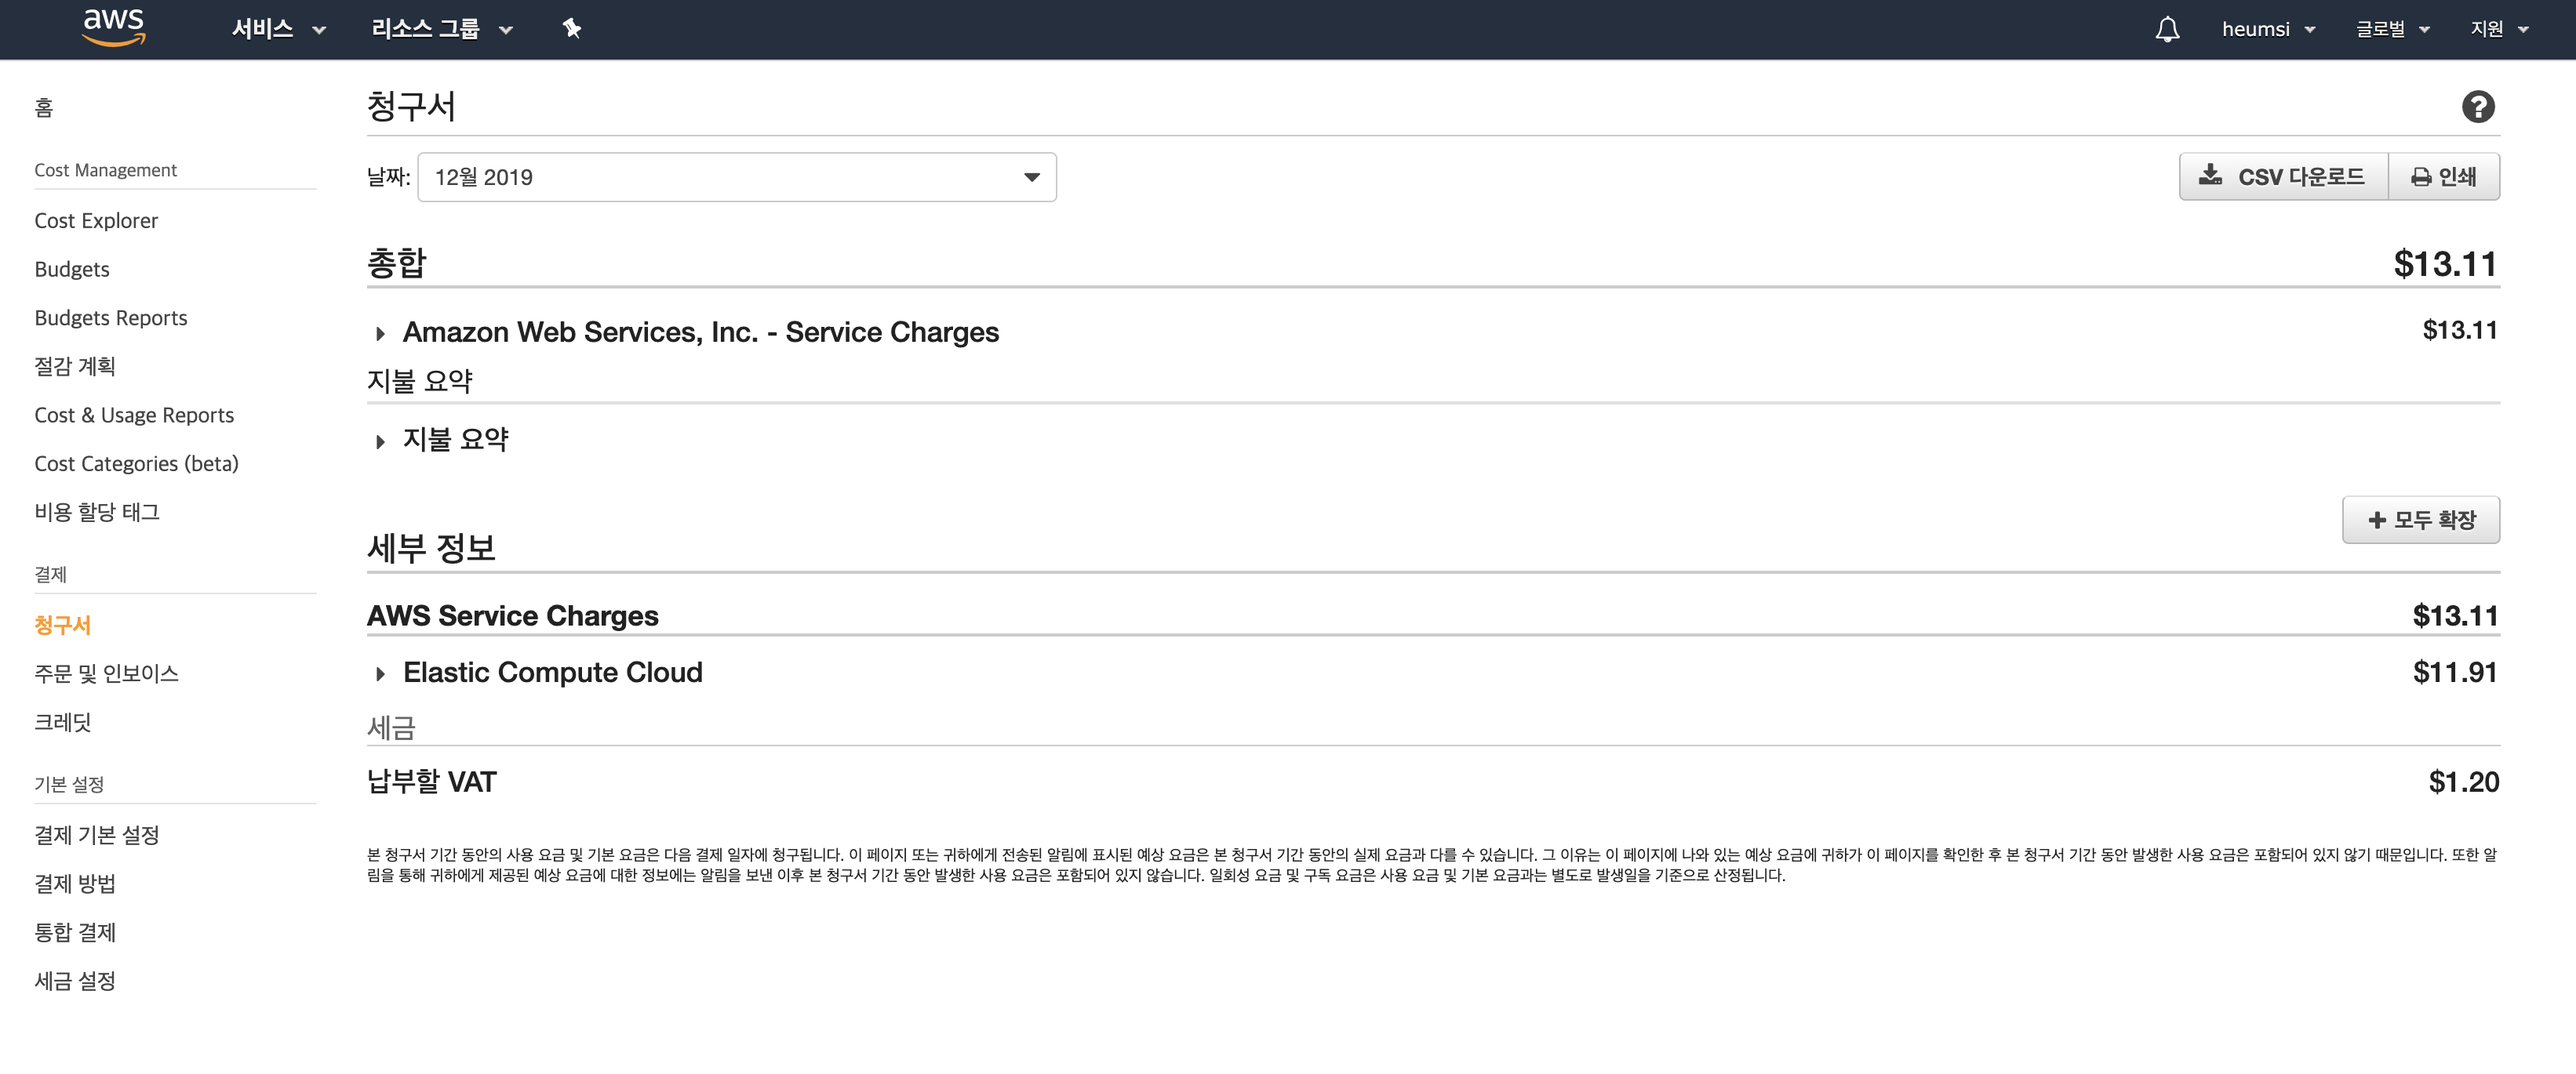Image resolution: width=2576 pixels, height=1074 pixels.
Task: Click the pushpin shortcut icon
Action: 572,29
